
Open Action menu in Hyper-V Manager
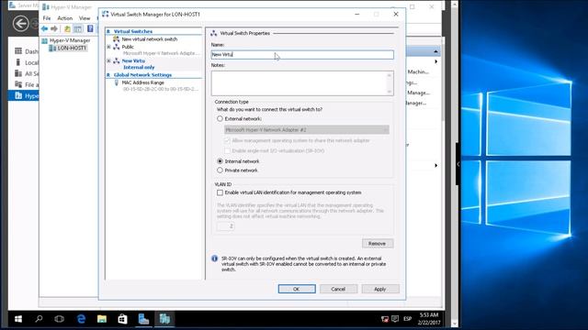64,18
